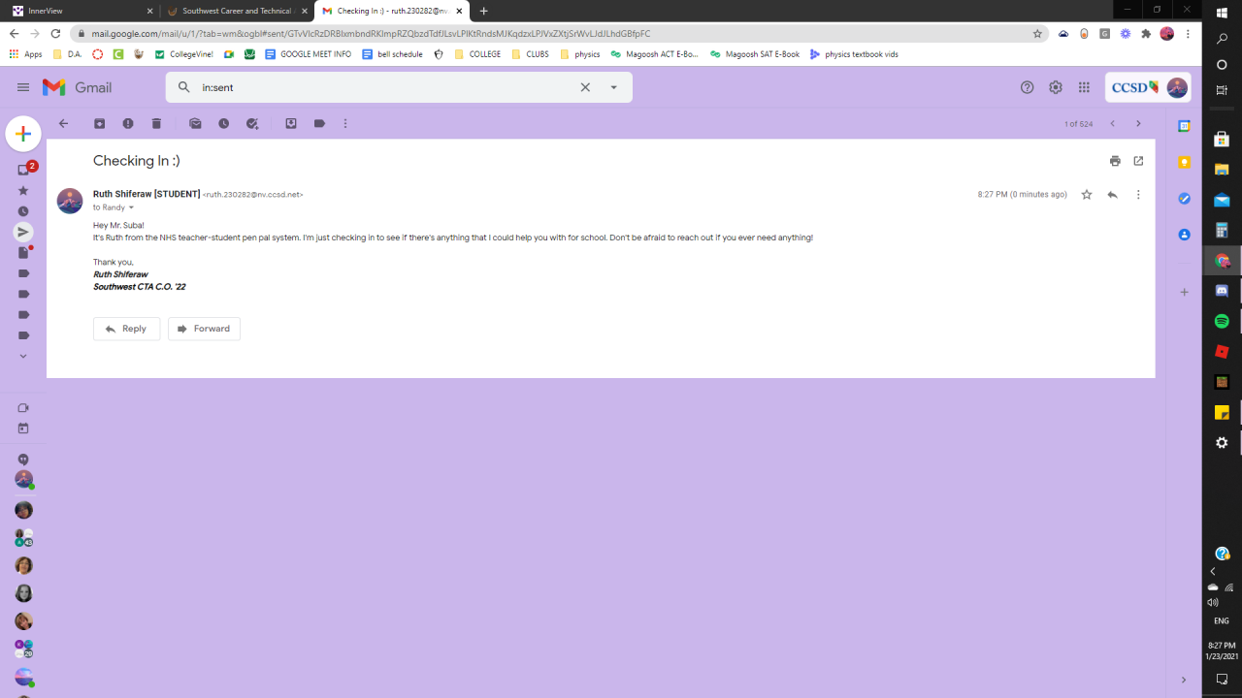Open the Move to menu
The height and width of the screenshot is (698, 1242).
291,124
